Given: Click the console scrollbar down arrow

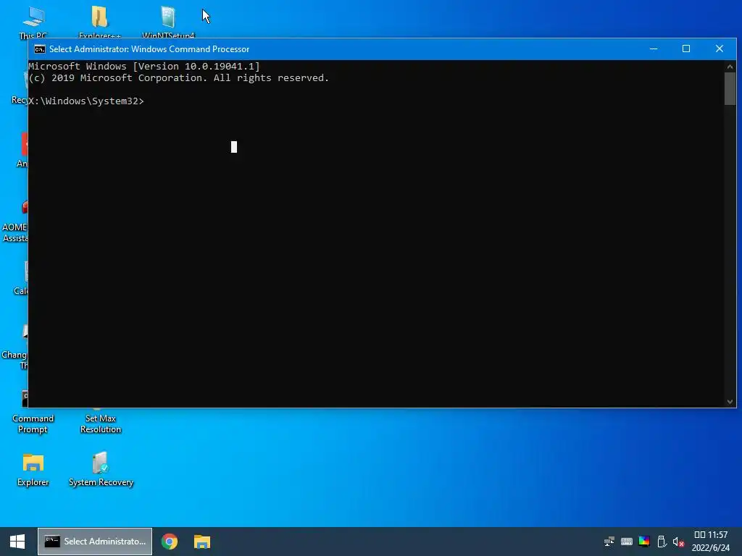Looking at the screenshot, I should tap(730, 402).
